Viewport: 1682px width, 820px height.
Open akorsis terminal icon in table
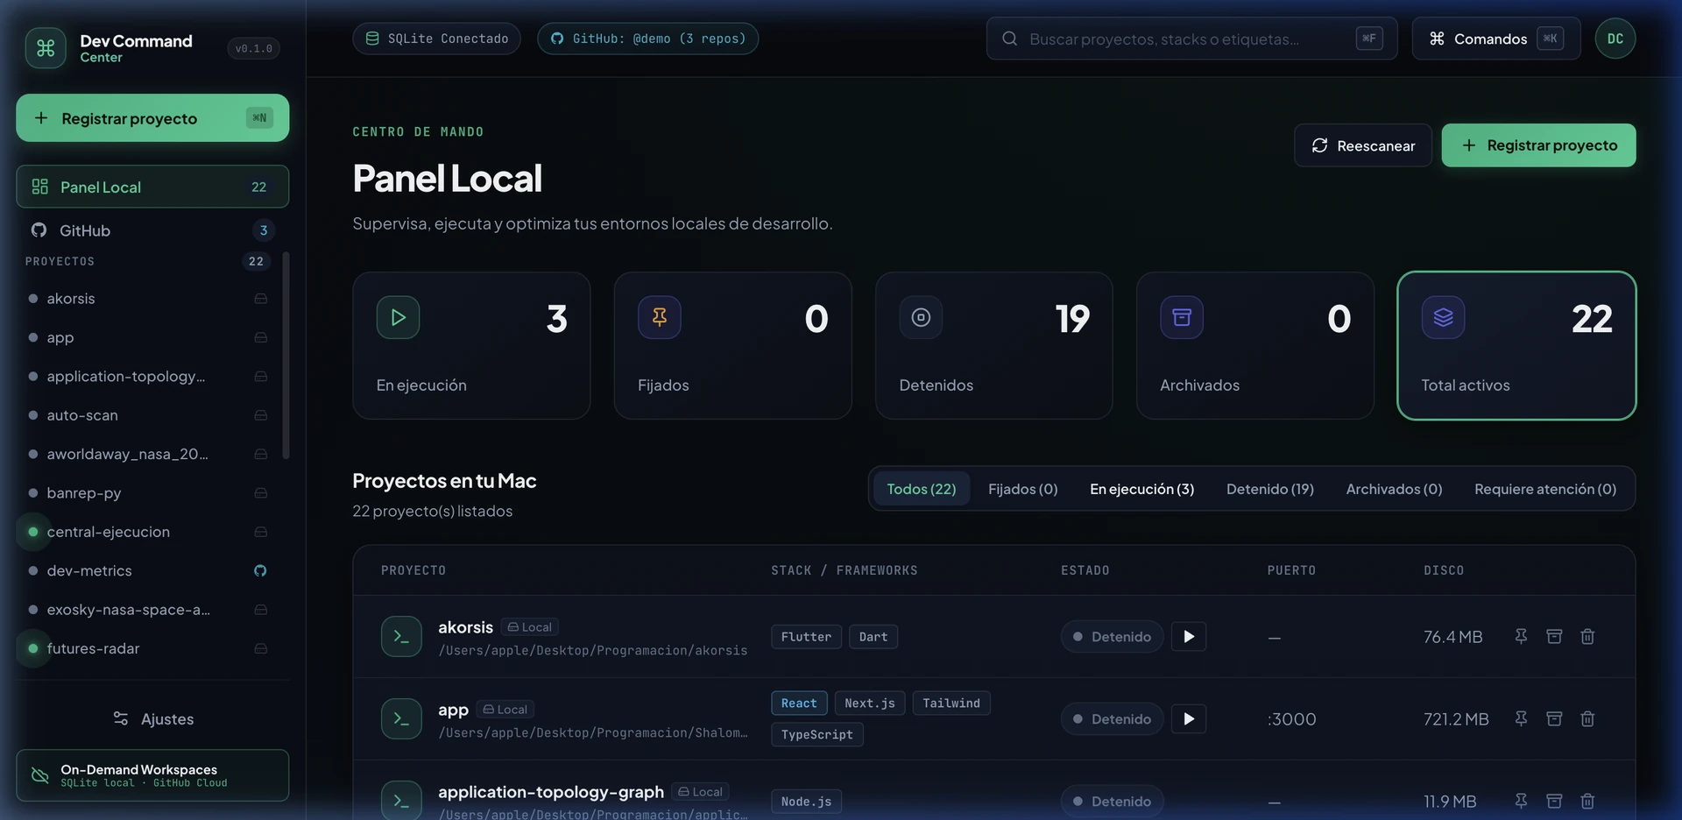tap(401, 637)
